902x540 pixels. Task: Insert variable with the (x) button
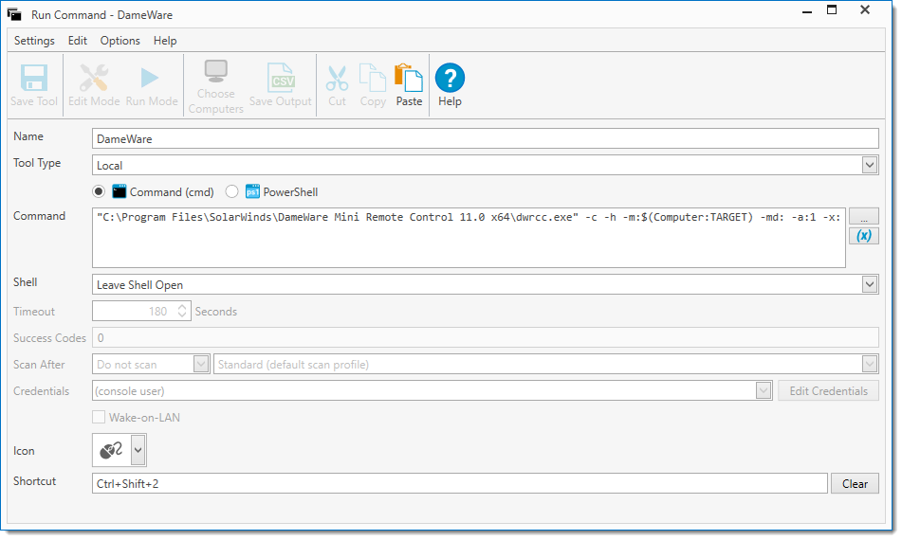click(863, 236)
